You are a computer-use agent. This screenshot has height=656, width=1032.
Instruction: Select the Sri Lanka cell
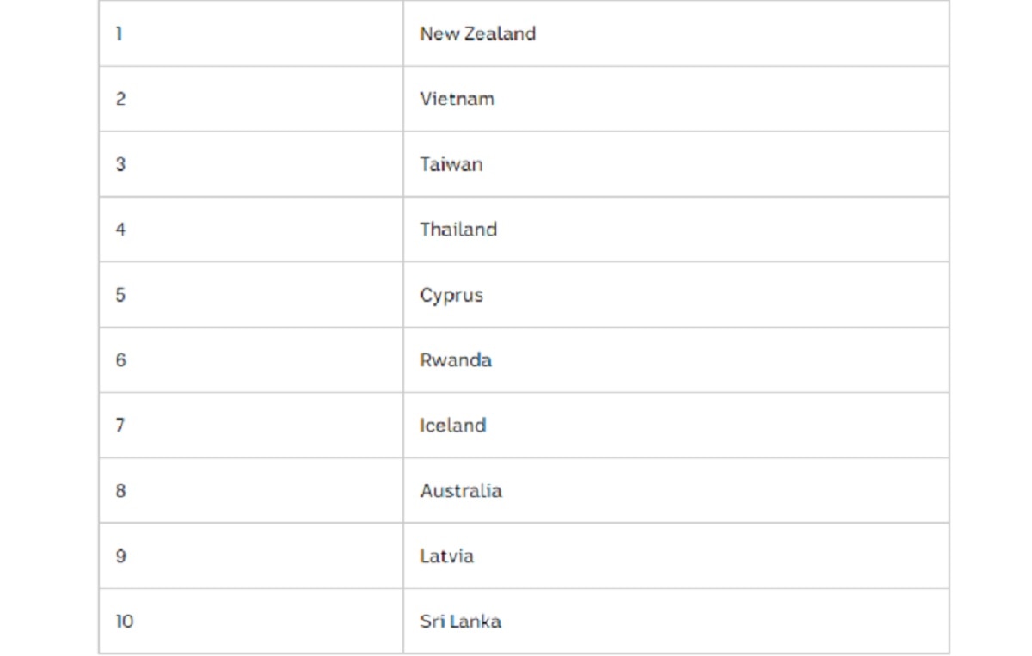point(460,622)
